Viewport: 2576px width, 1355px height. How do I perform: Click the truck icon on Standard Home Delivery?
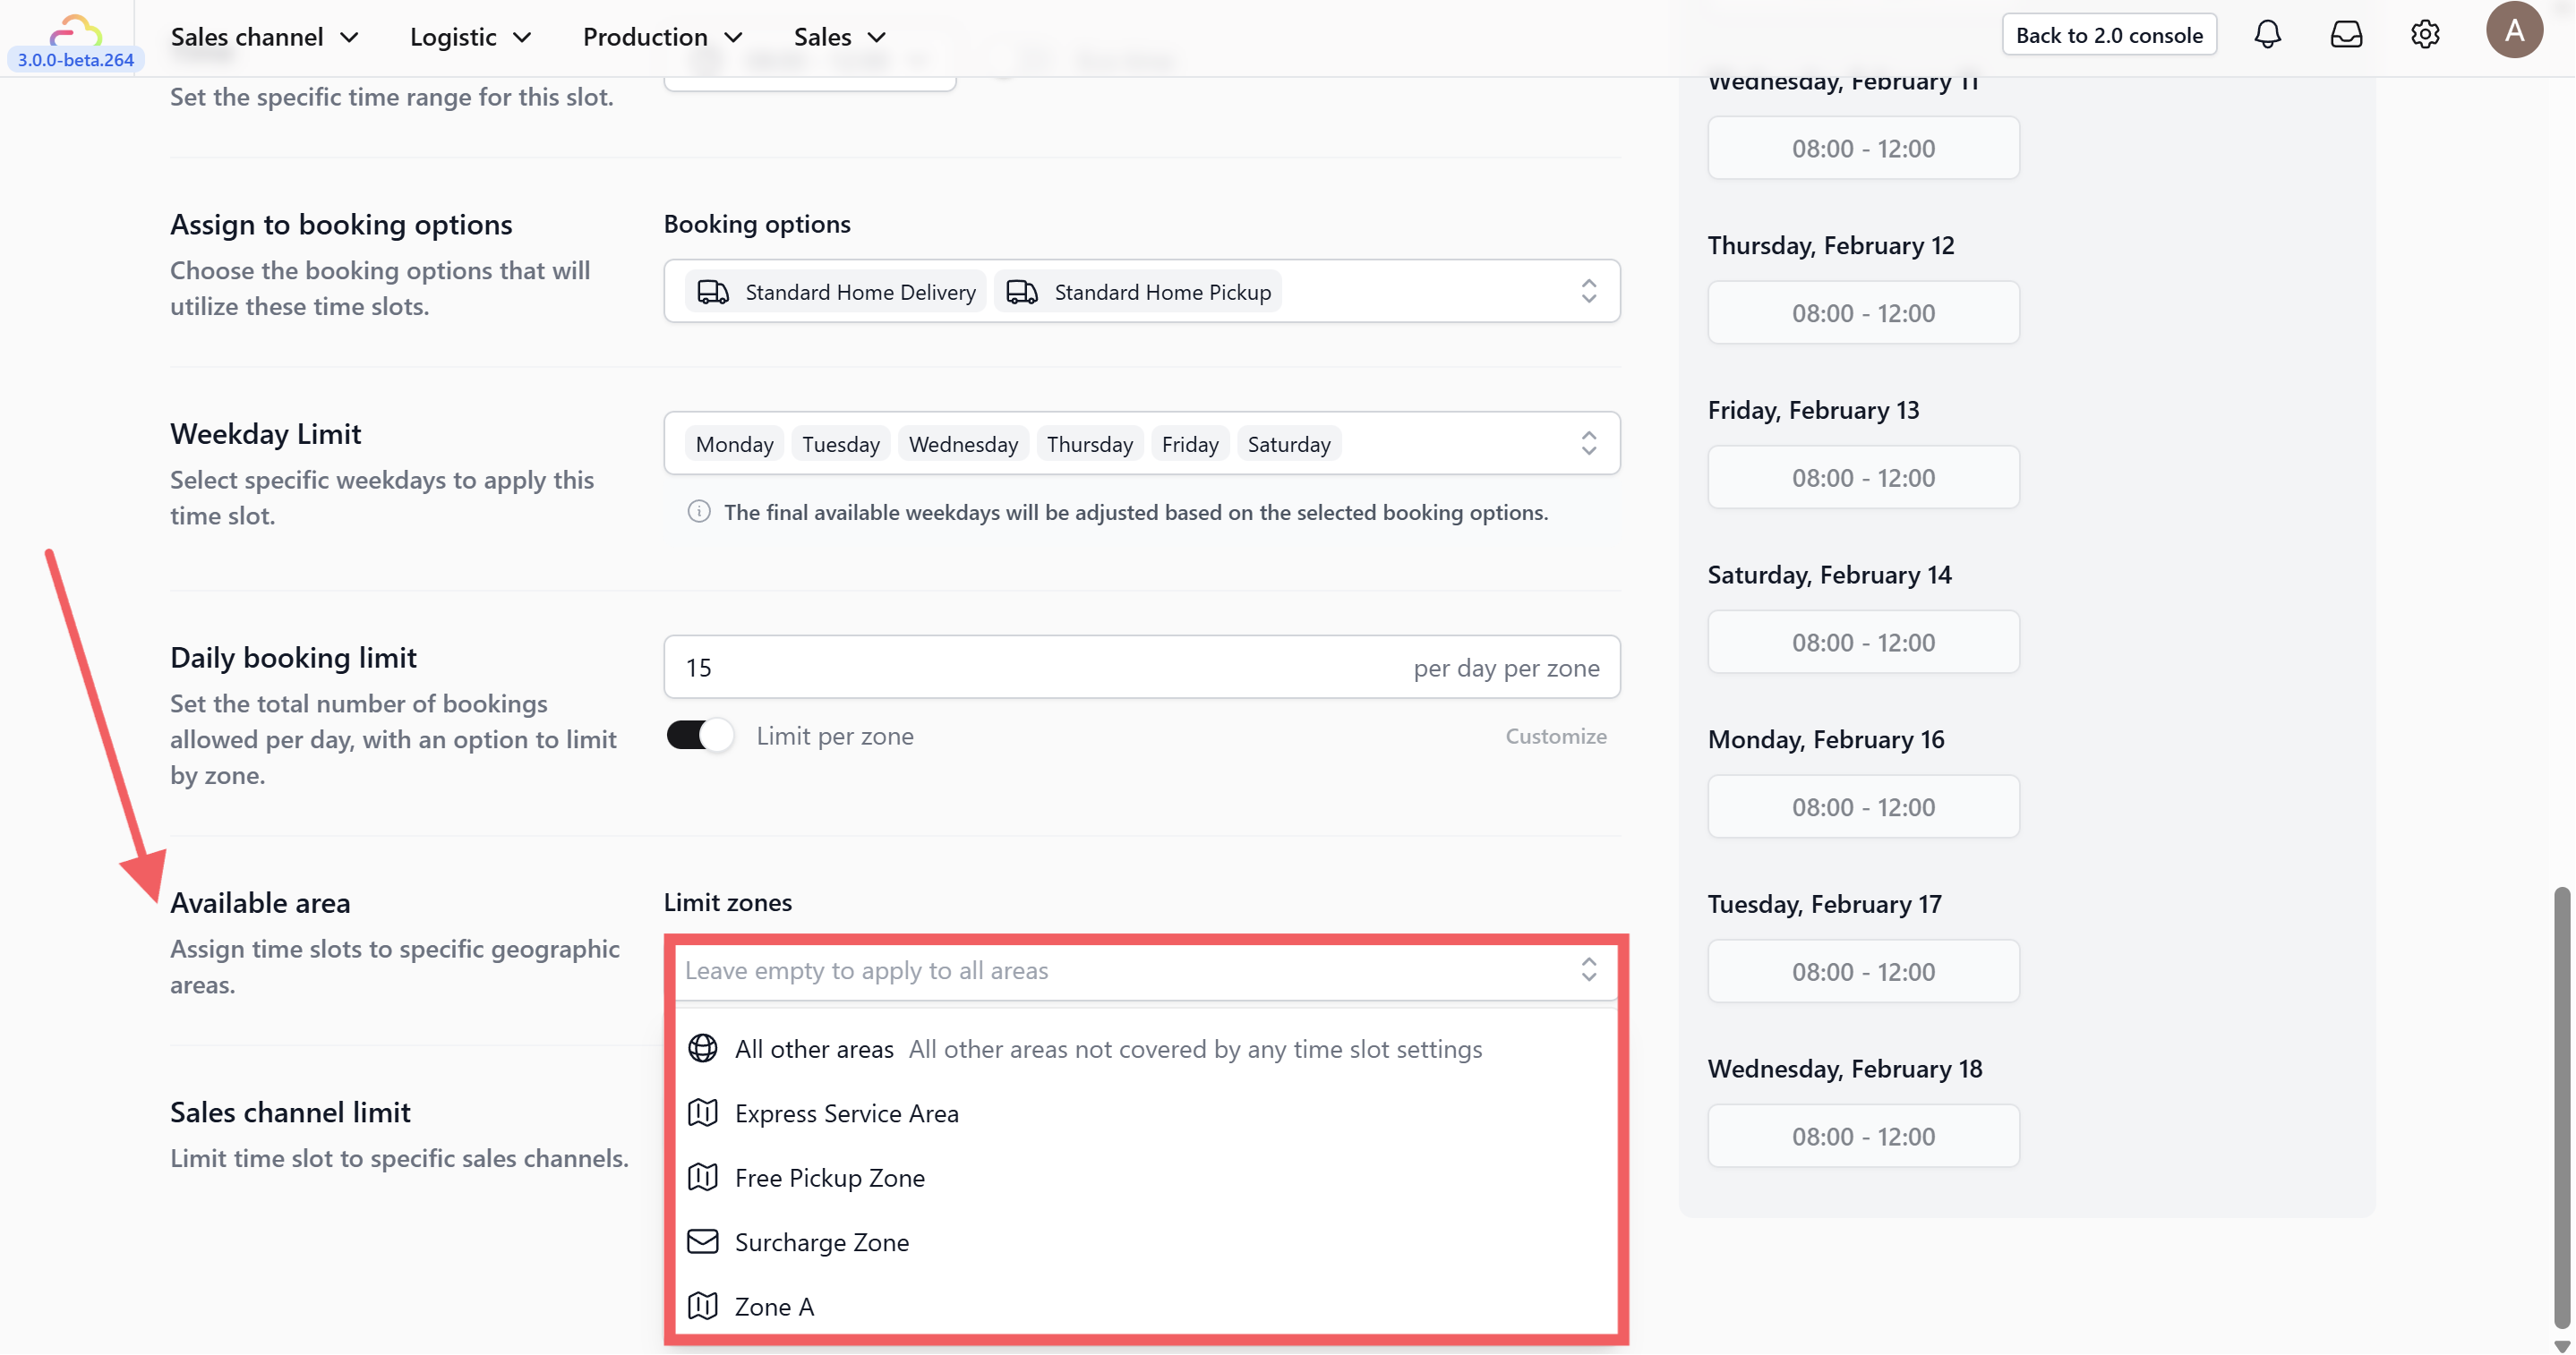[x=713, y=292]
